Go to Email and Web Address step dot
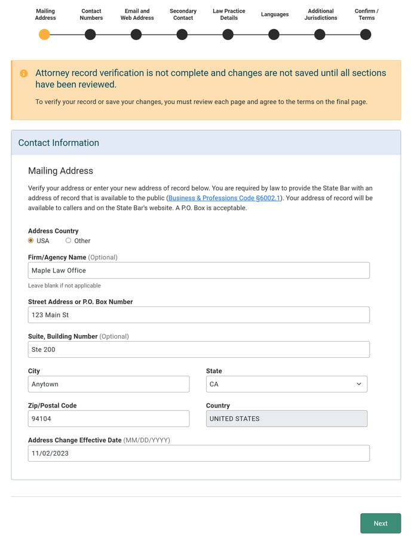Image resolution: width=411 pixels, height=537 pixels. coord(136,35)
